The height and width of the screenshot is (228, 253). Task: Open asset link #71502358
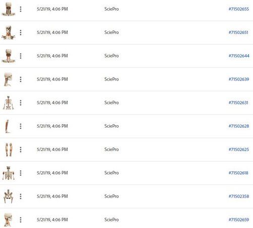(239, 196)
